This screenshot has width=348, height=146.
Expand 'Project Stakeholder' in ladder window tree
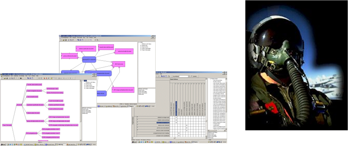pos(85,87)
